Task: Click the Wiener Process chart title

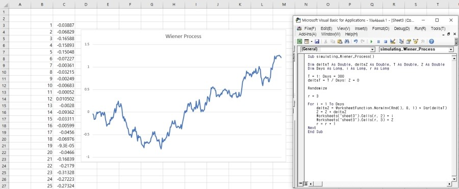Action: (183, 36)
